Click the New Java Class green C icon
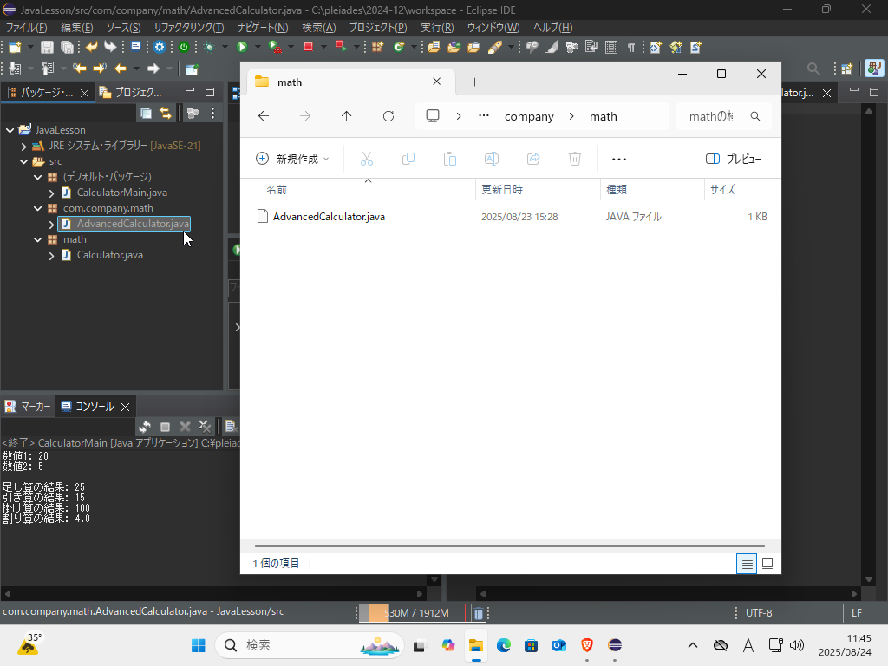This screenshot has width=888, height=666. (399, 47)
